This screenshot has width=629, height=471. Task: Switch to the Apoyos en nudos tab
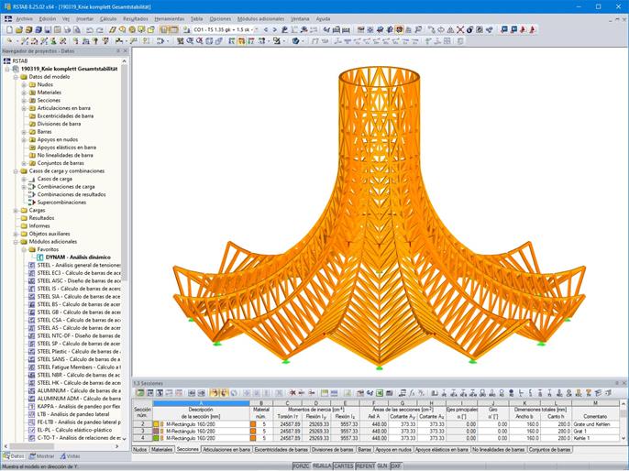pyautogui.click(x=393, y=450)
